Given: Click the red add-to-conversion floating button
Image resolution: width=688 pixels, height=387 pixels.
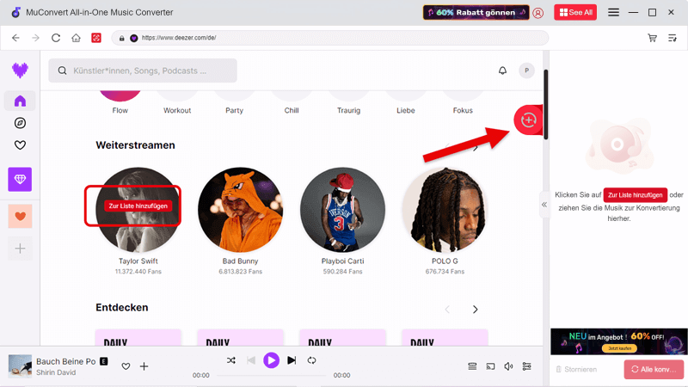Looking at the screenshot, I should pos(528,120).
